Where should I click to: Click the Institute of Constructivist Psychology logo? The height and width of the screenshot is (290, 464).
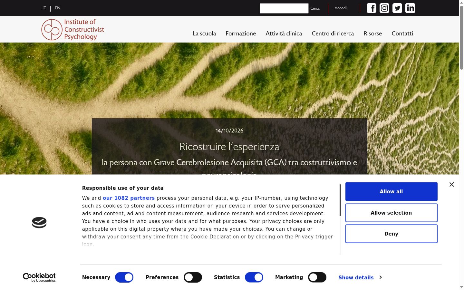pyautogui.click(x=73, y=29)
